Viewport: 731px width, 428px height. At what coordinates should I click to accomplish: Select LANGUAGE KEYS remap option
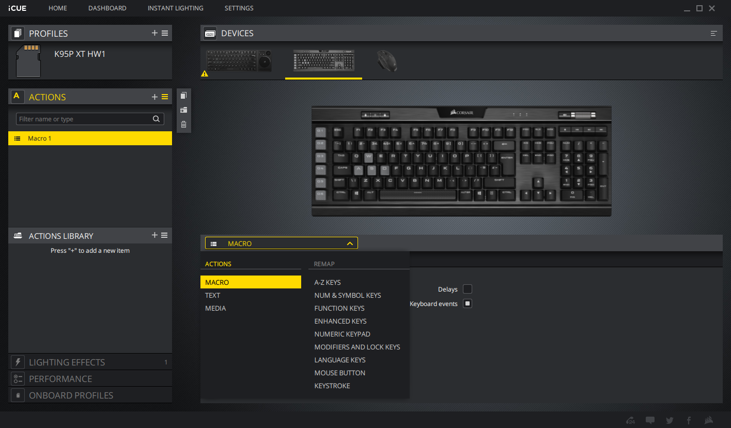340,360
